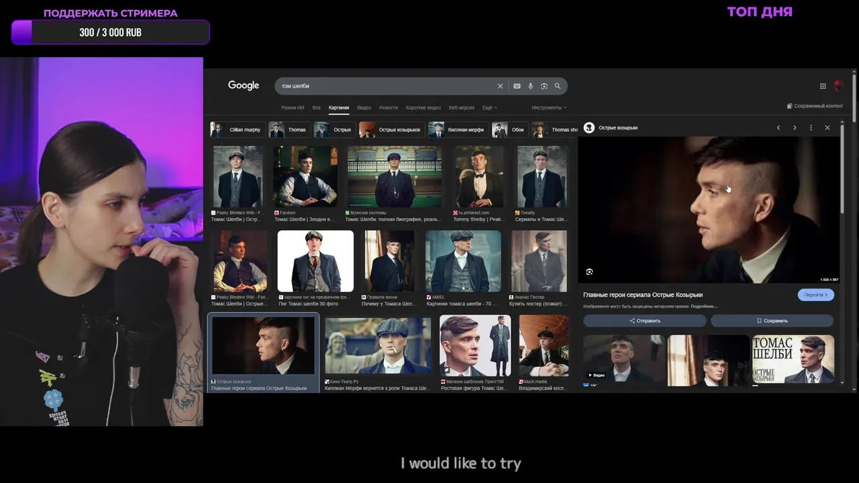Open the on-screen keyboard icon in search bar

pos(517,86)
